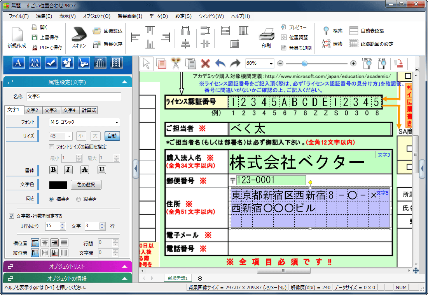Open the 60% zoom dropdown
The height and width of the screenshot is (295, 428).
click(x=271, y=64)
